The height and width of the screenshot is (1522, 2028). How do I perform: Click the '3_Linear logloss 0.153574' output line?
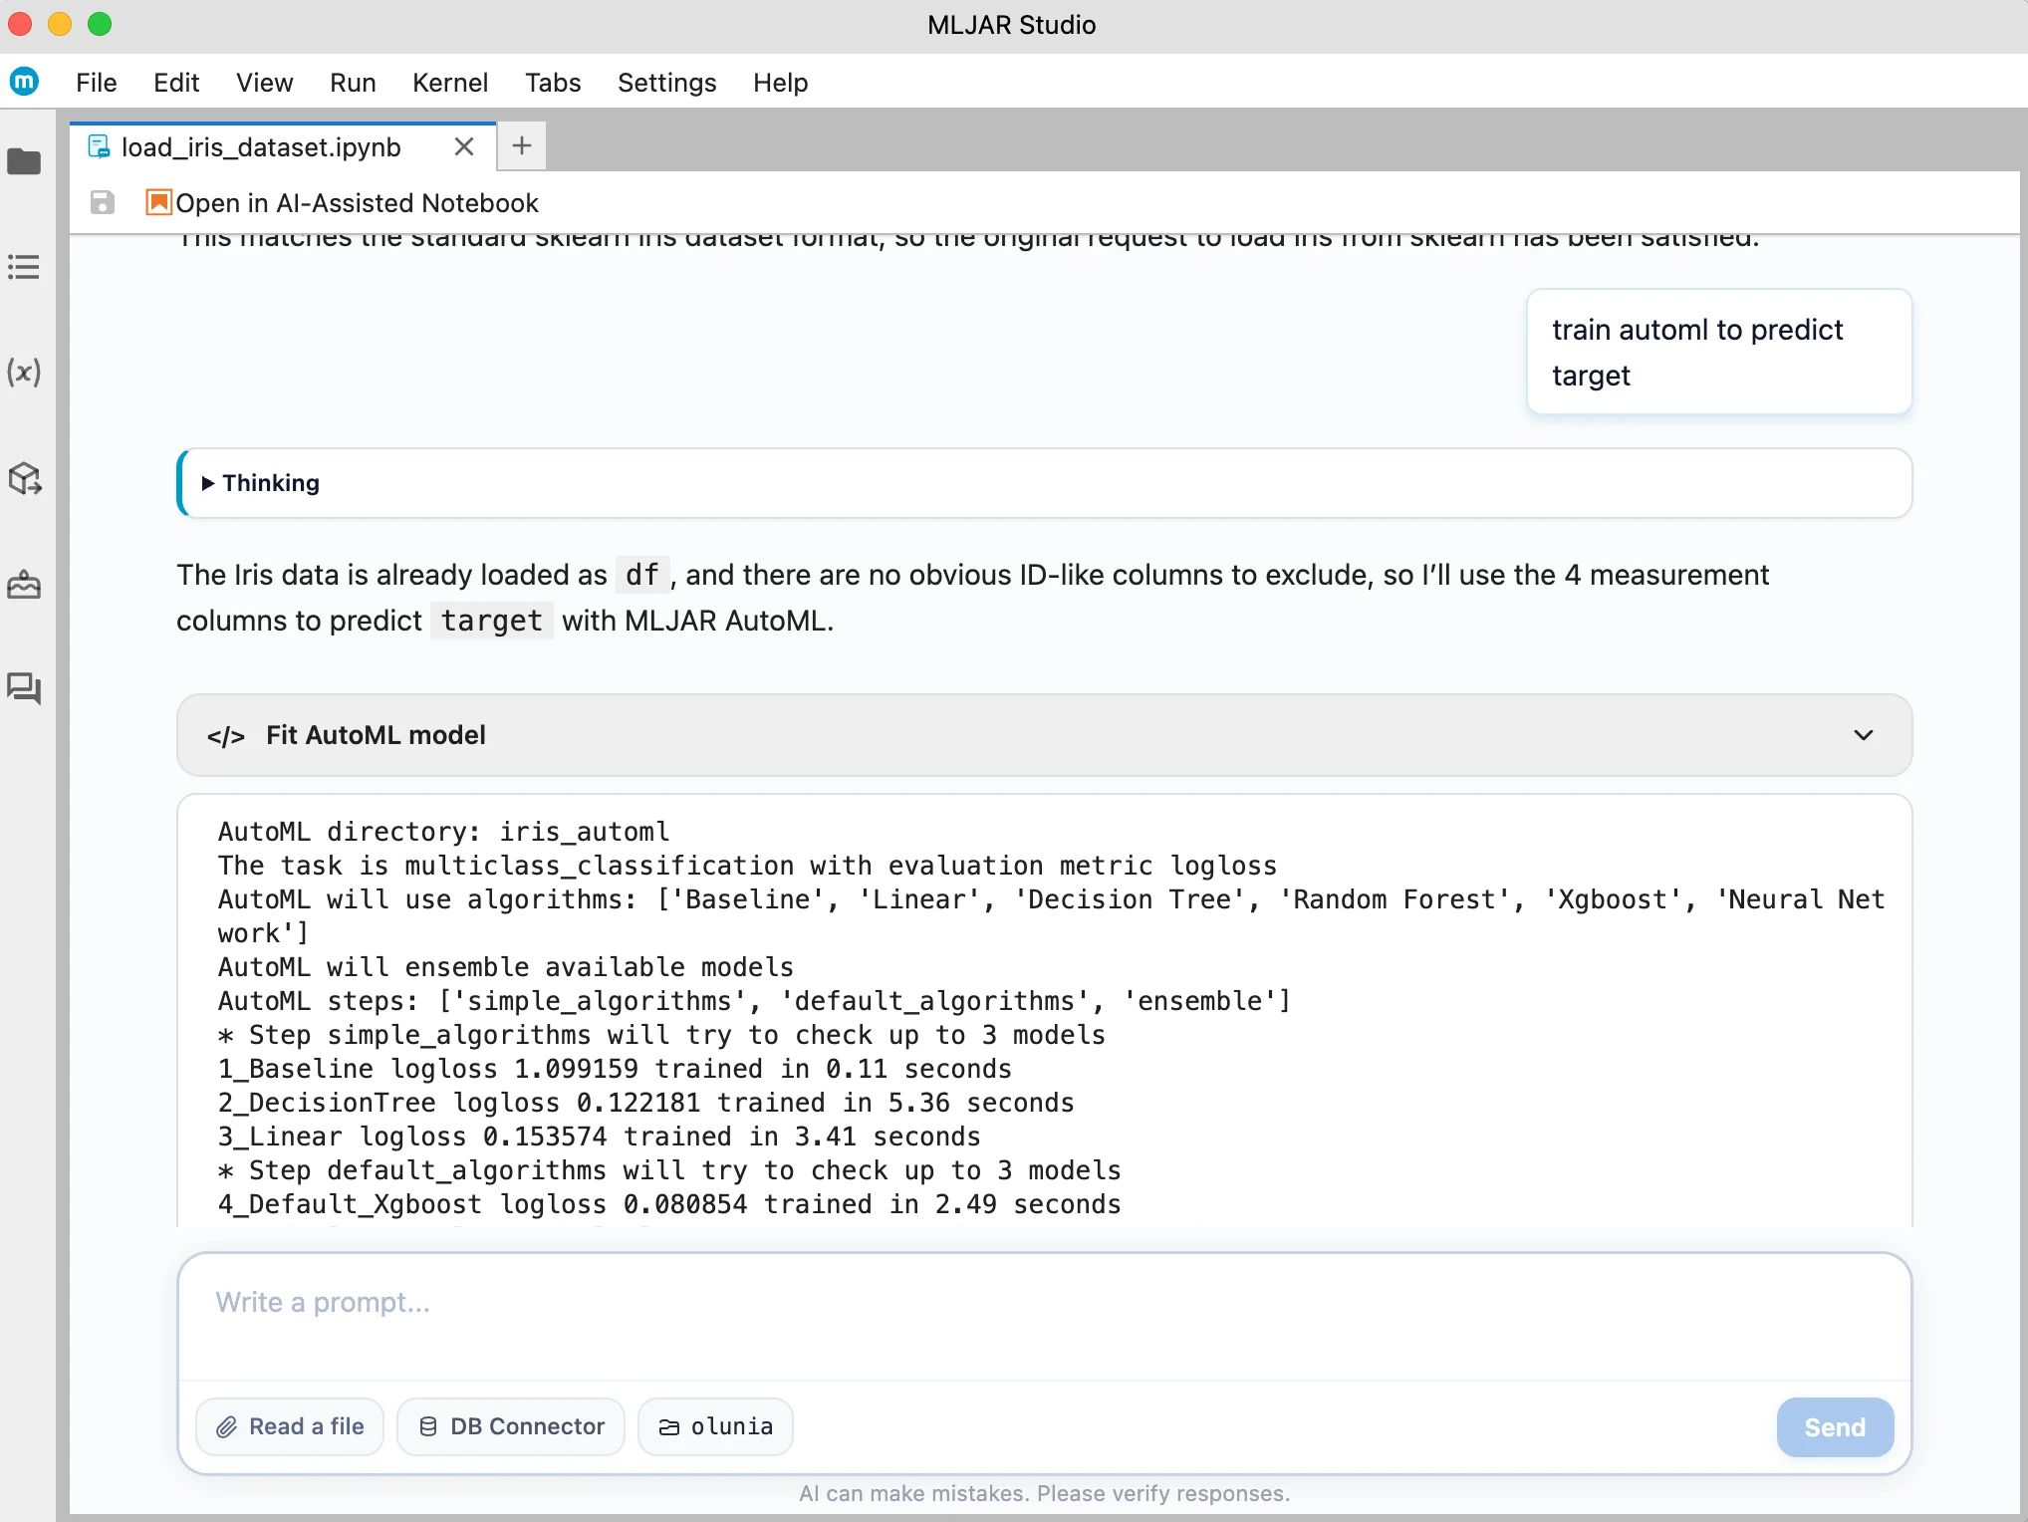coord(599,1137)
